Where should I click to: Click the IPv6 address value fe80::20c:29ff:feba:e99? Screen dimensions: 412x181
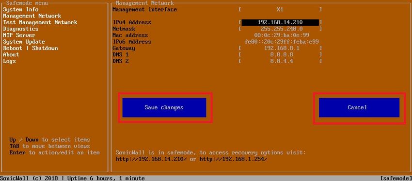click(x=282, y=42)
